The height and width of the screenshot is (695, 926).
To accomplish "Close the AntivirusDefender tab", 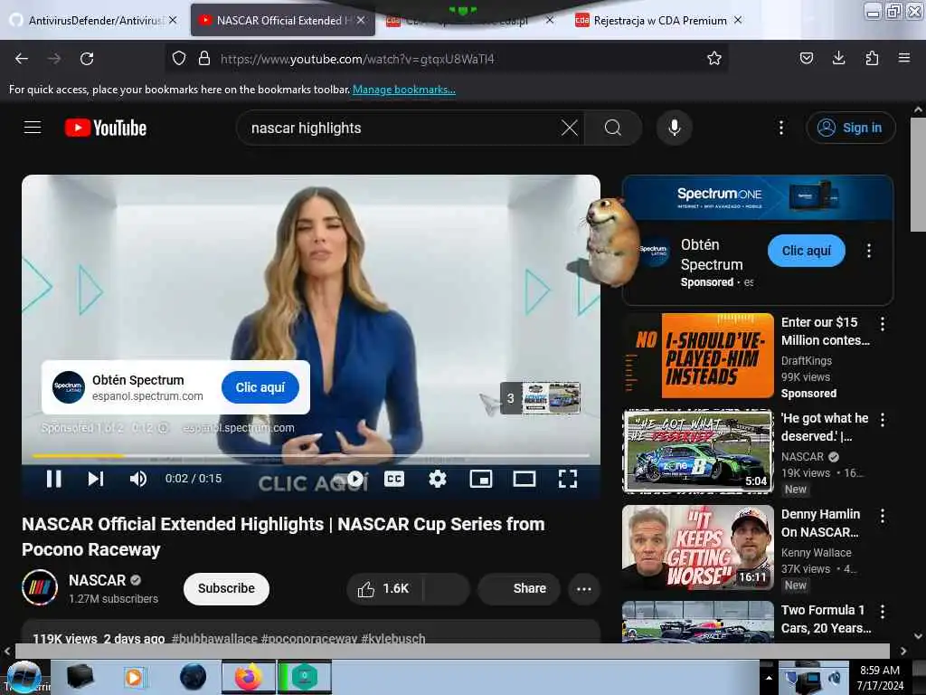I will pos(173,20).
